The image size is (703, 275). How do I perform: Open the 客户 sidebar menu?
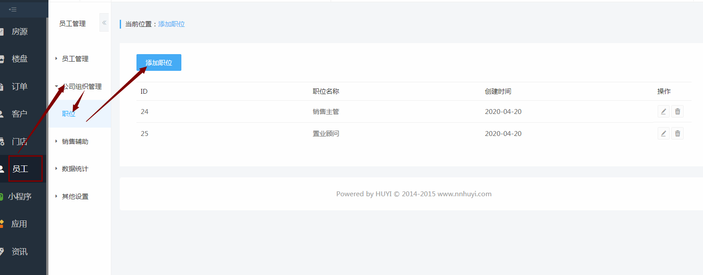(19, 114)
